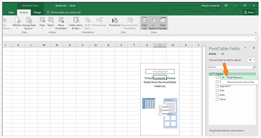The image size is (261, 138).
Task: Switch to the Analyze tab
Action: click(24, 12)
